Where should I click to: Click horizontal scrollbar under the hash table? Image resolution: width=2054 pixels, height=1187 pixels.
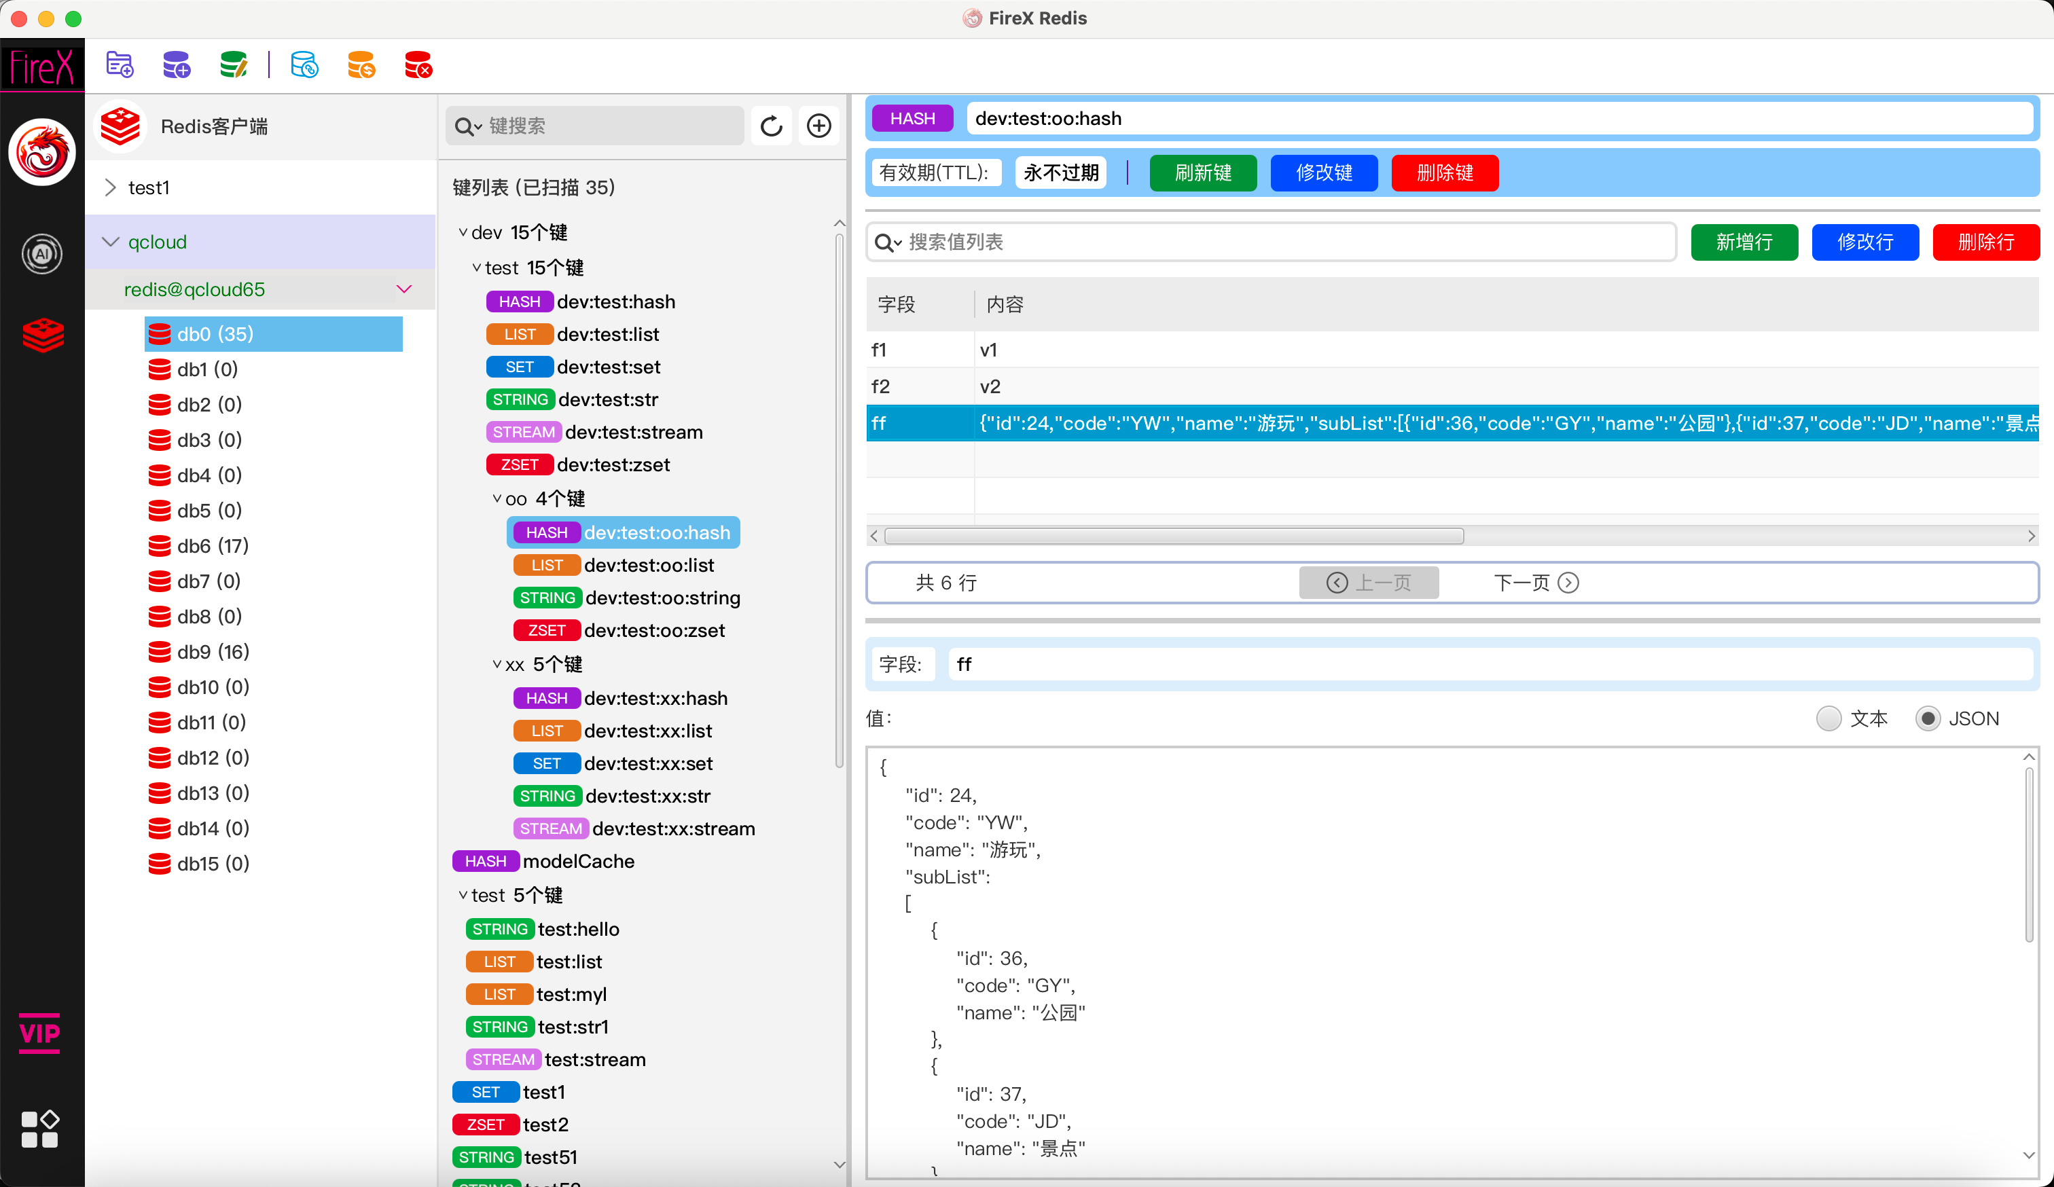[x=1174, y=536]
